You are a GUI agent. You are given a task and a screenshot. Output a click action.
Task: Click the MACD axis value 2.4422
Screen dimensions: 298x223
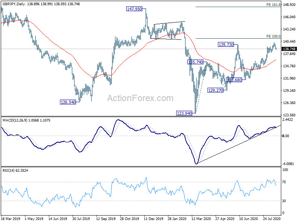click(288, 120)
